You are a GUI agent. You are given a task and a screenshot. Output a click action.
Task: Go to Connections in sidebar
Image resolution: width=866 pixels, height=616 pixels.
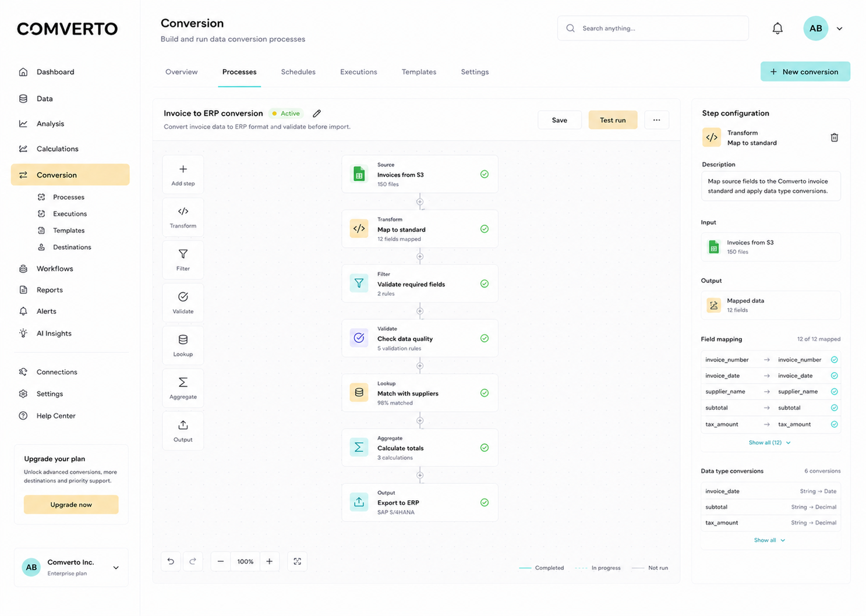tap(56, 372)
